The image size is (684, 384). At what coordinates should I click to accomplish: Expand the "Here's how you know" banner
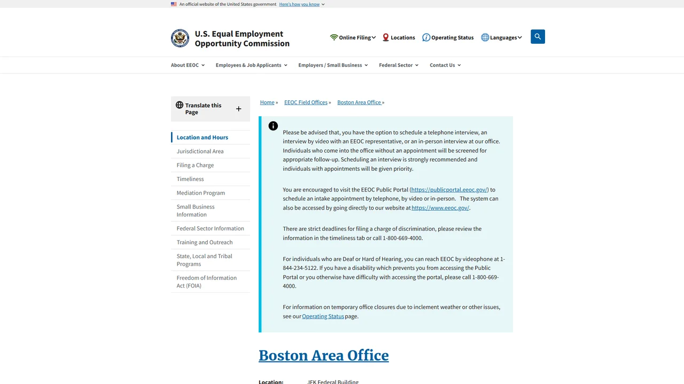[x=301, y=4]
